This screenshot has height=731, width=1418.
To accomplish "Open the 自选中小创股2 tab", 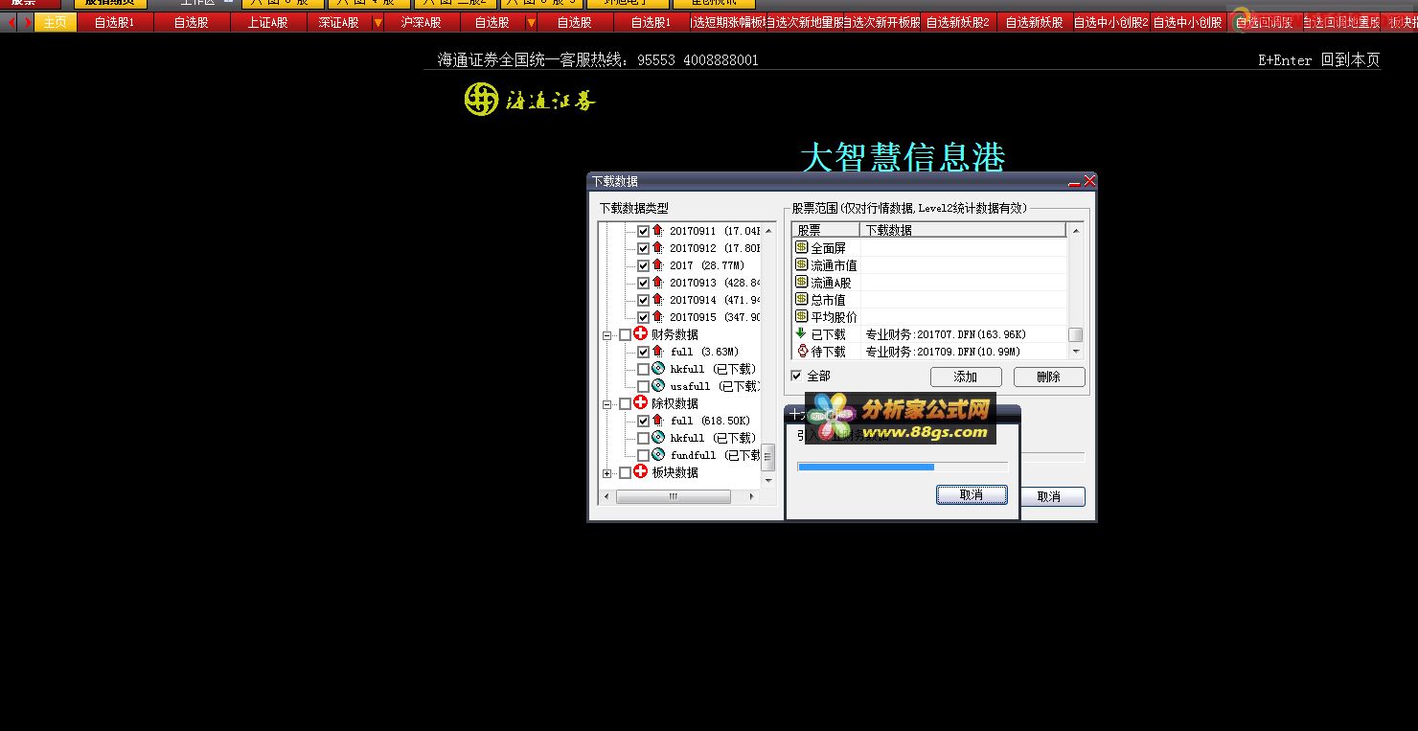I will coord(1110,22).
